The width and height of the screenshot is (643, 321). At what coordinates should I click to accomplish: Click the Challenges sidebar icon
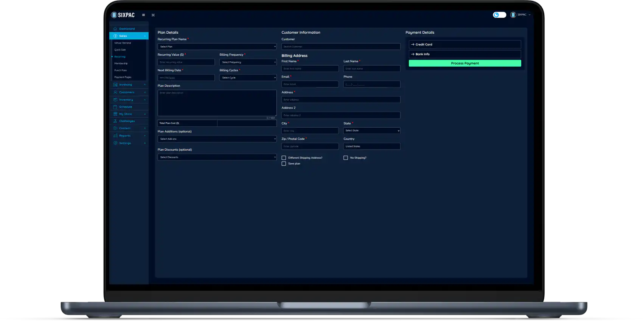(x=115, y=121)
